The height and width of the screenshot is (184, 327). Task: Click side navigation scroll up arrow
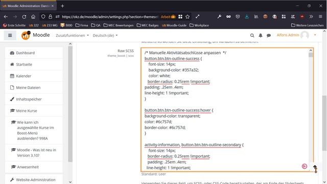coord(71,44)
